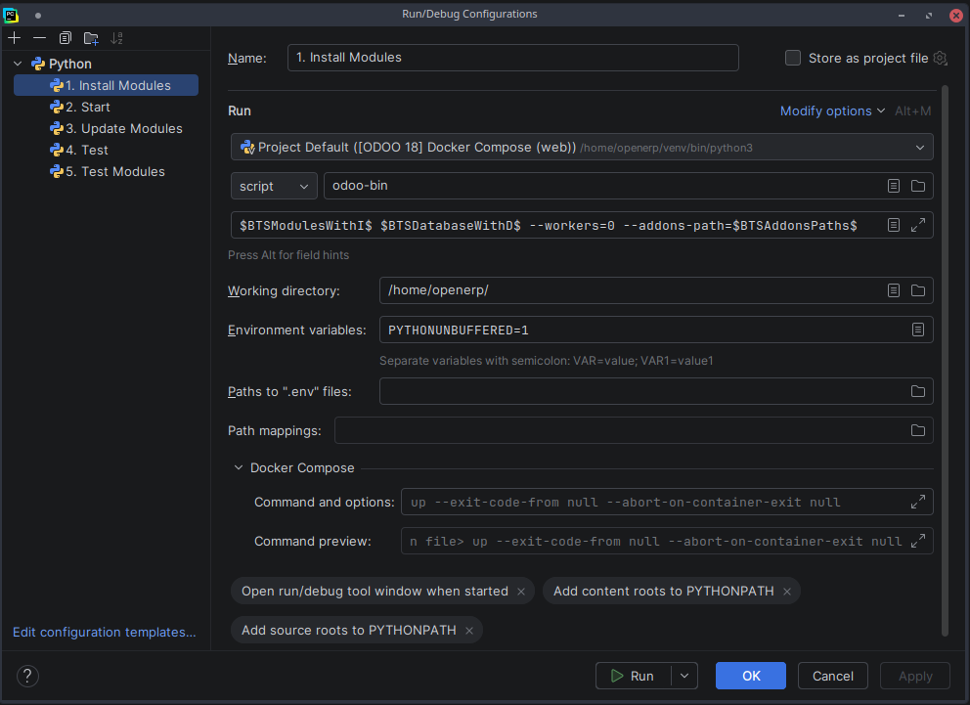This screenshot has width=970, height=705.
Task: Select the '1. Install Modules' configuration
Action: point(106,85)
